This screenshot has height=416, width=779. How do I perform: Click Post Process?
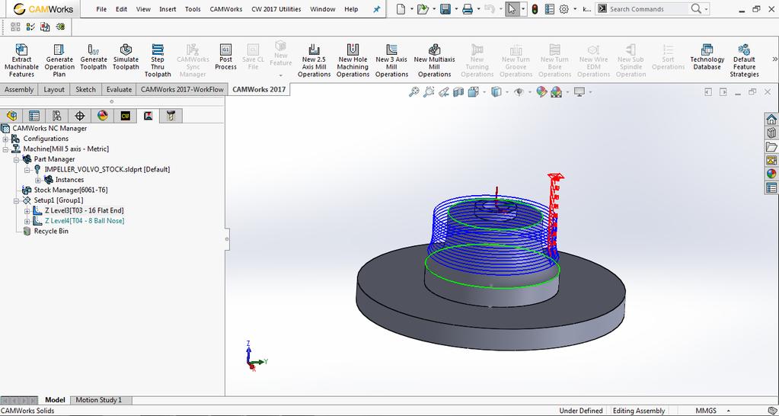coord(225,56)
